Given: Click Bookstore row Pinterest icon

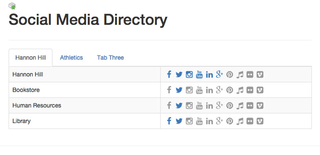Looking at the screenshot, I should point(229,90).
